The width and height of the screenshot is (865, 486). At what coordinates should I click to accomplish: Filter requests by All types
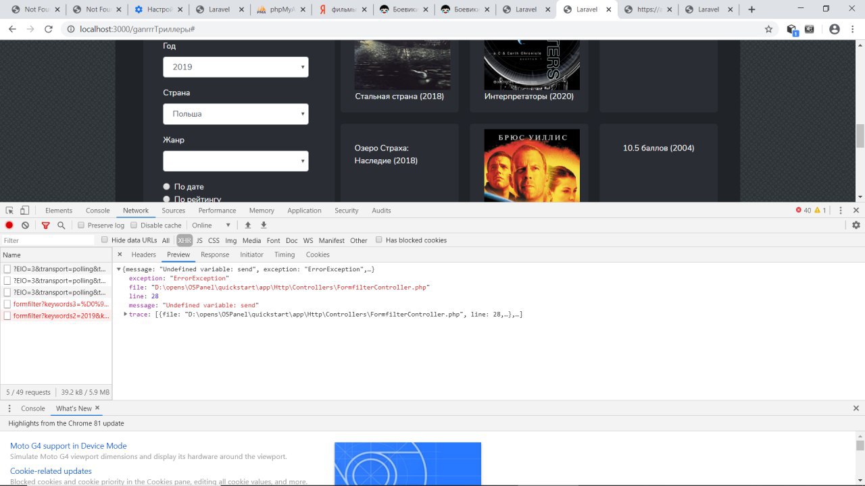pos(166,240)
